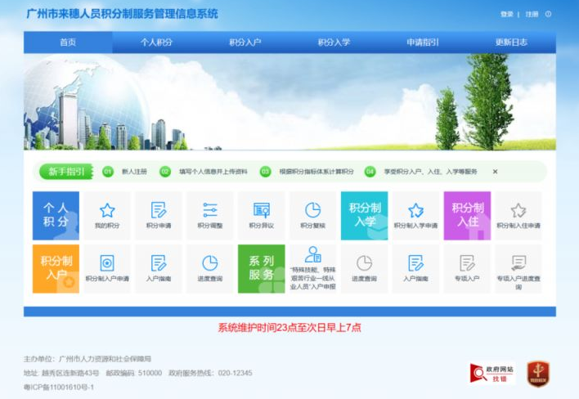The image size is (579, 399).
Task: Click the 登录 link in header
Action: [x=507, y=14]
